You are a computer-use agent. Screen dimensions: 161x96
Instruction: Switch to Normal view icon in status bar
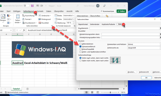(87, 92)
